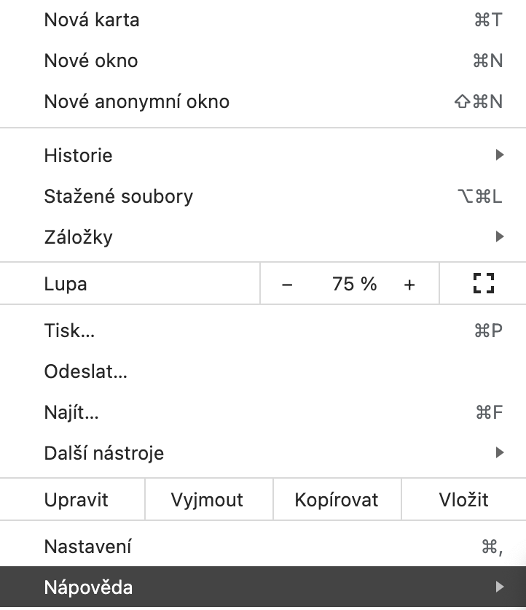This screenshot has height=610, width=526.
Task: Expand the Historie submenu arrow
Action: [499, 155]
